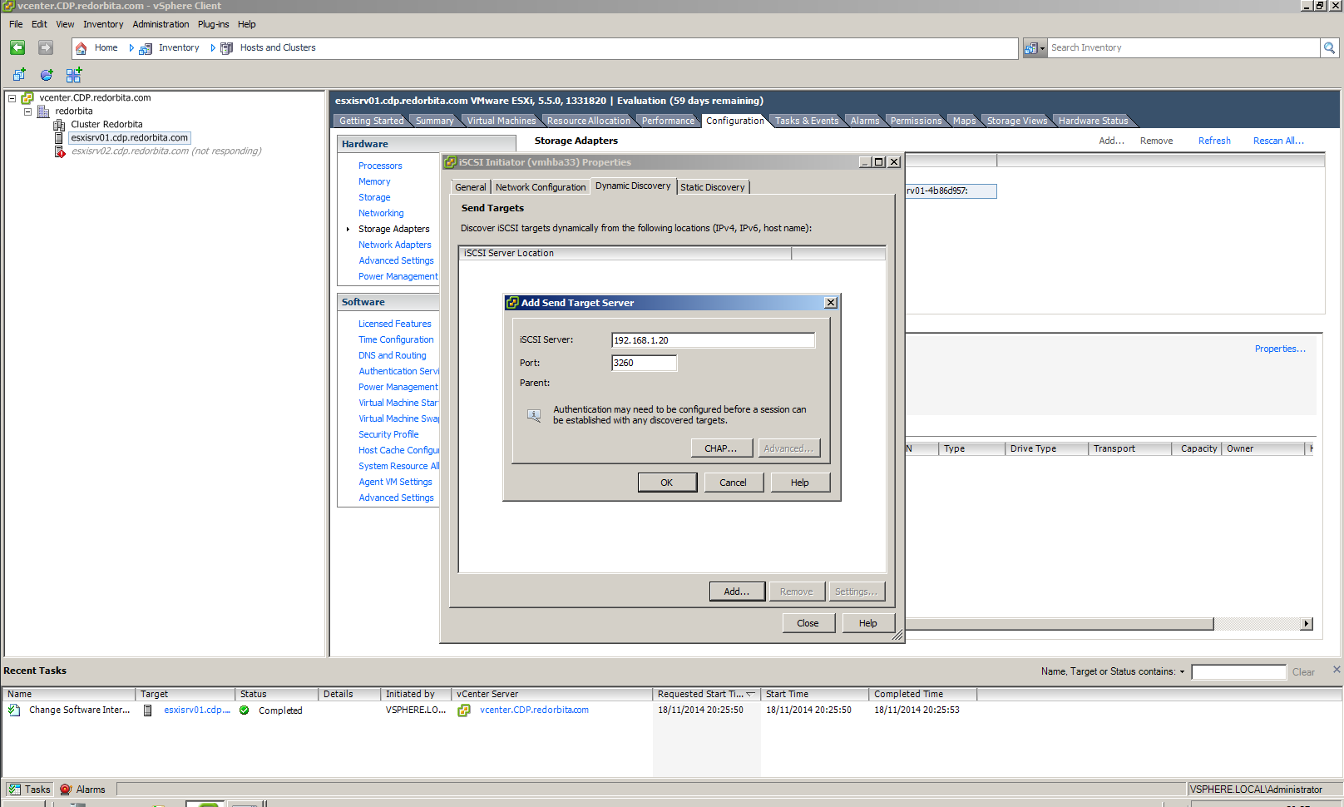The width and height of the screenshot is (1344, 807).
Task: Open the search type dropdown beside Search Inventory
Action: (1034, 48)
